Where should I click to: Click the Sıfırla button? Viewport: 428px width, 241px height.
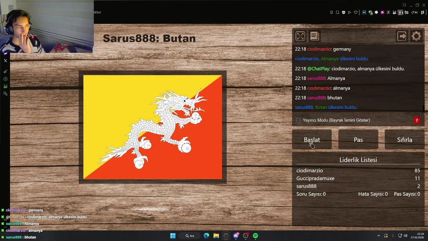coord(405,140)
